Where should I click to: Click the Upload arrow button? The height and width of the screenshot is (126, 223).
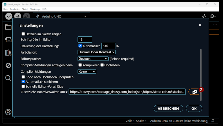[x=18, y=16]
